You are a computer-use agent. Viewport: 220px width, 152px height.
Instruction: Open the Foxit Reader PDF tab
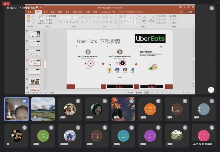point(108,12)
